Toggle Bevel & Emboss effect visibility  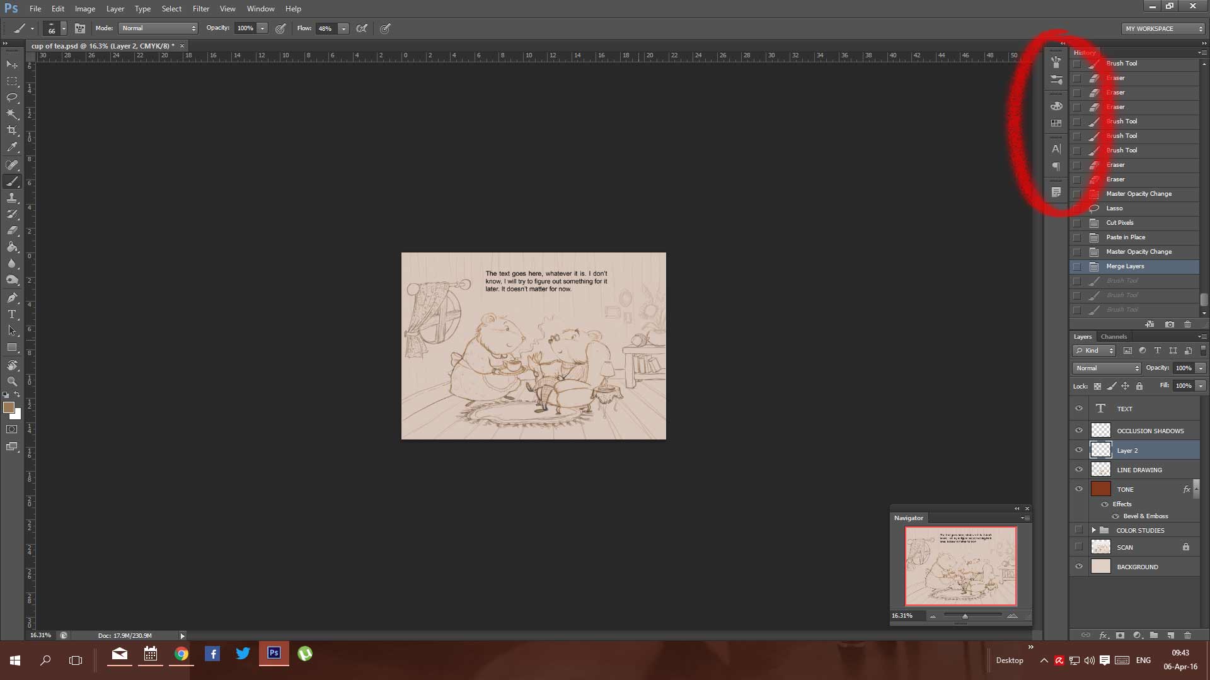tap(1115, 516)
